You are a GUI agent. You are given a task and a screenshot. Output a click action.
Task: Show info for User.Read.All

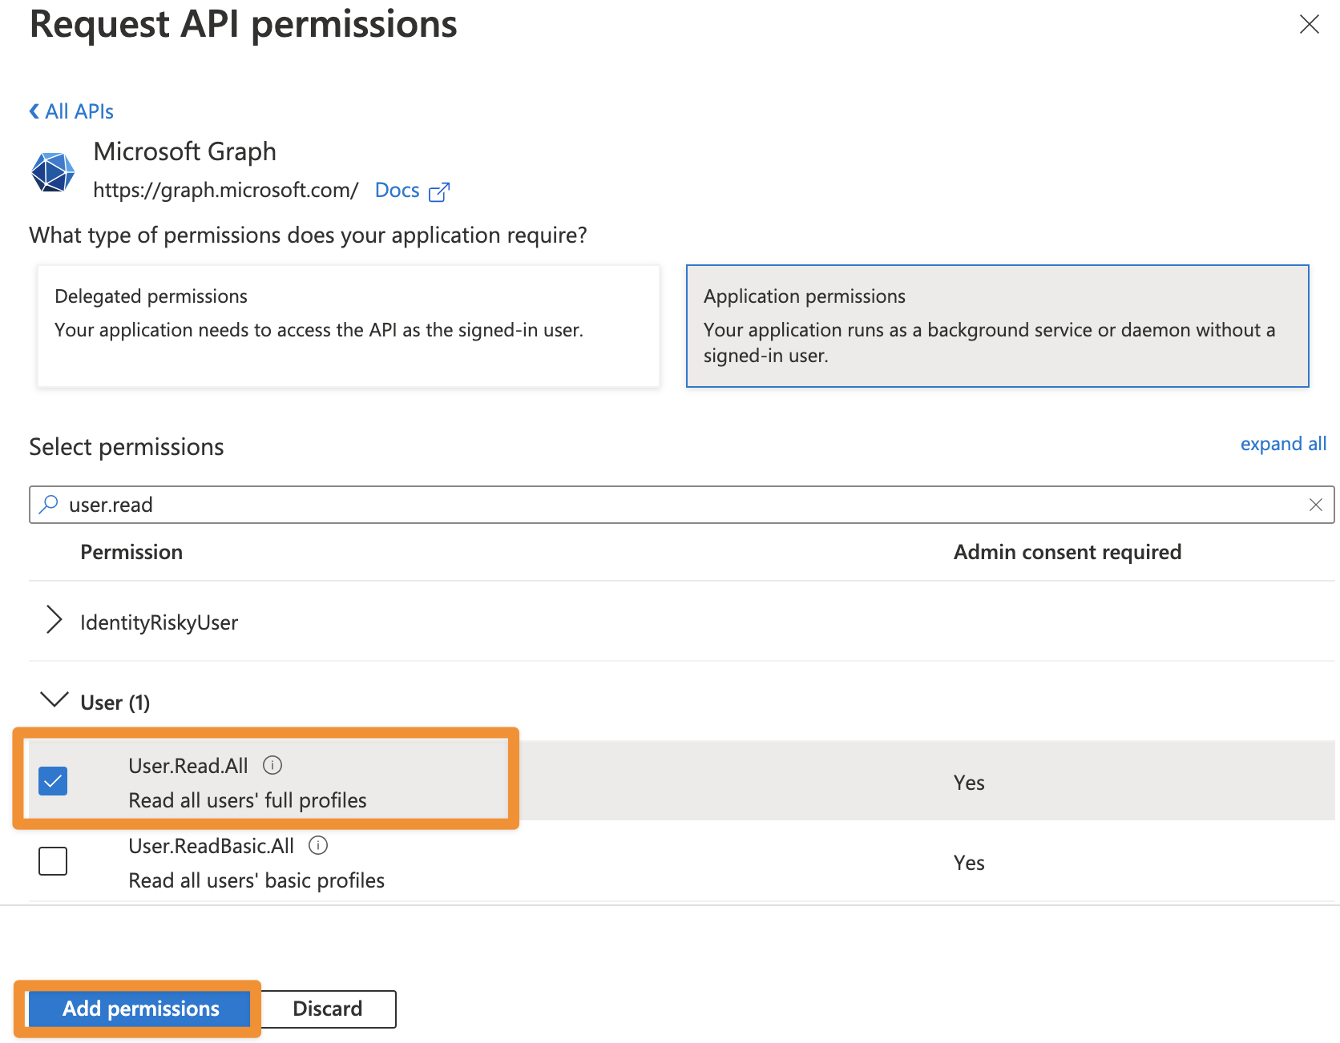tap(272, 765)
